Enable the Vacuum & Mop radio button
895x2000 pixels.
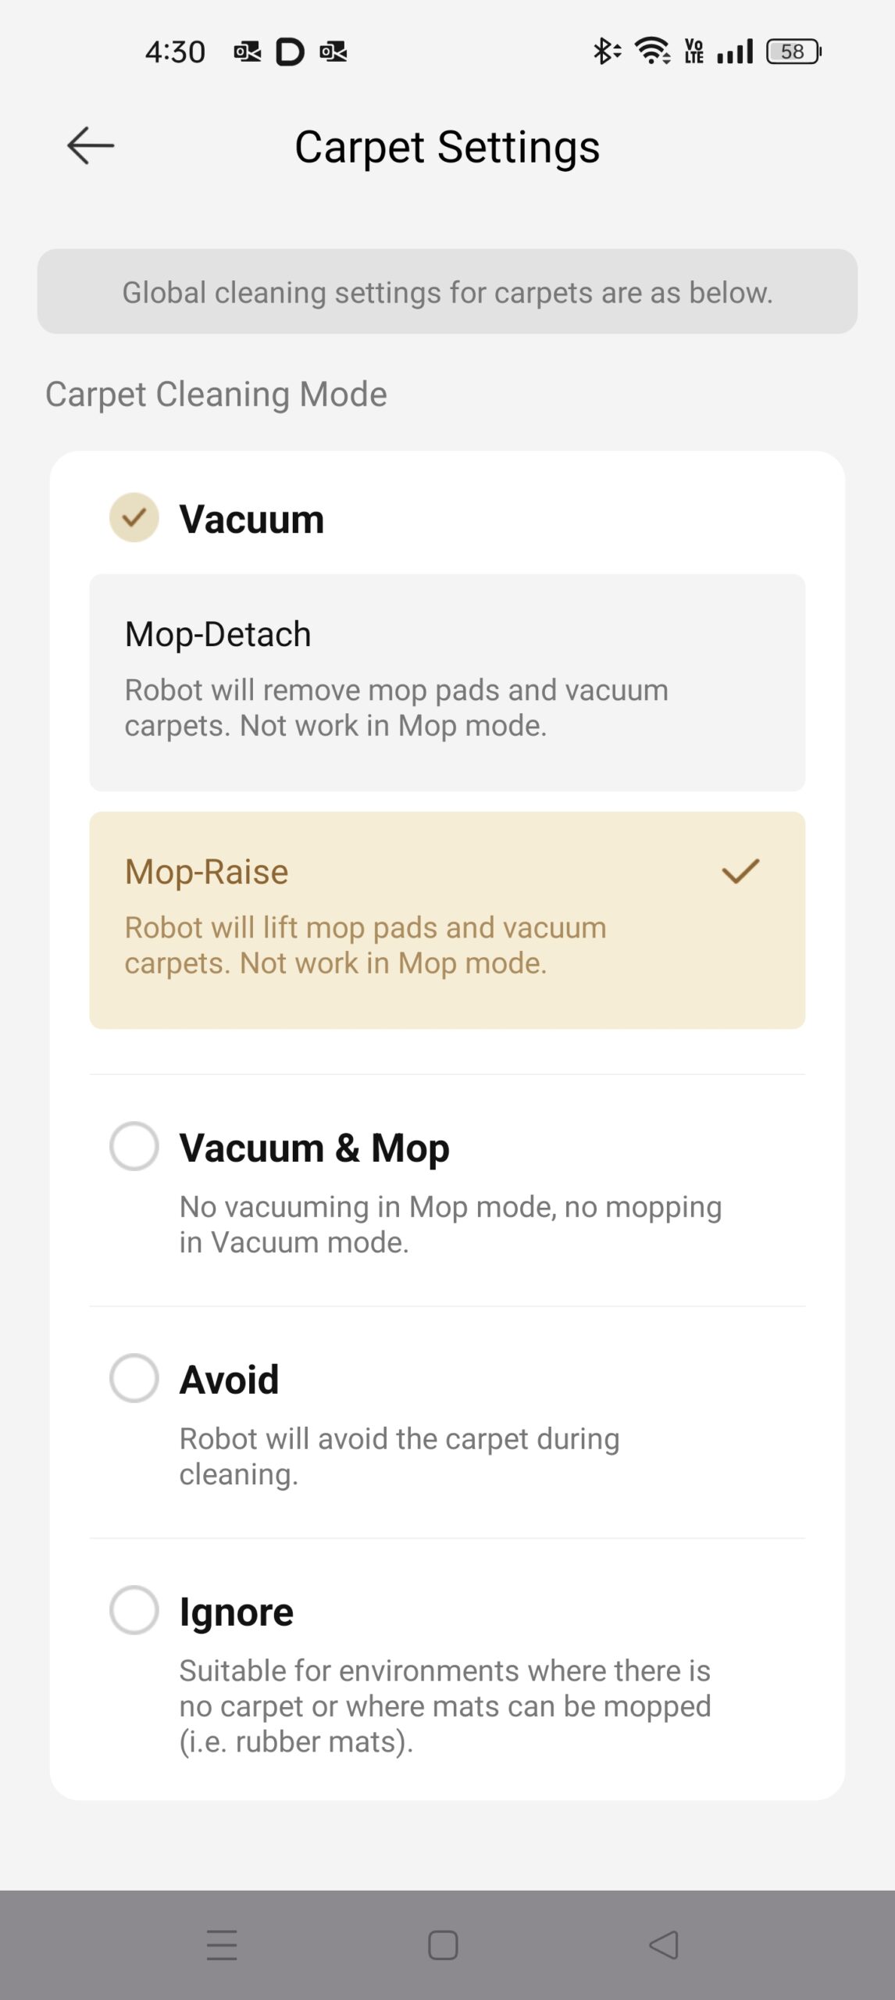[x=134, y=1146]
